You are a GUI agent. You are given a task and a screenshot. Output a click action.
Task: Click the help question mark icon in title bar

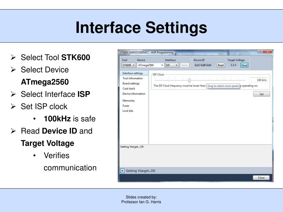260,51
